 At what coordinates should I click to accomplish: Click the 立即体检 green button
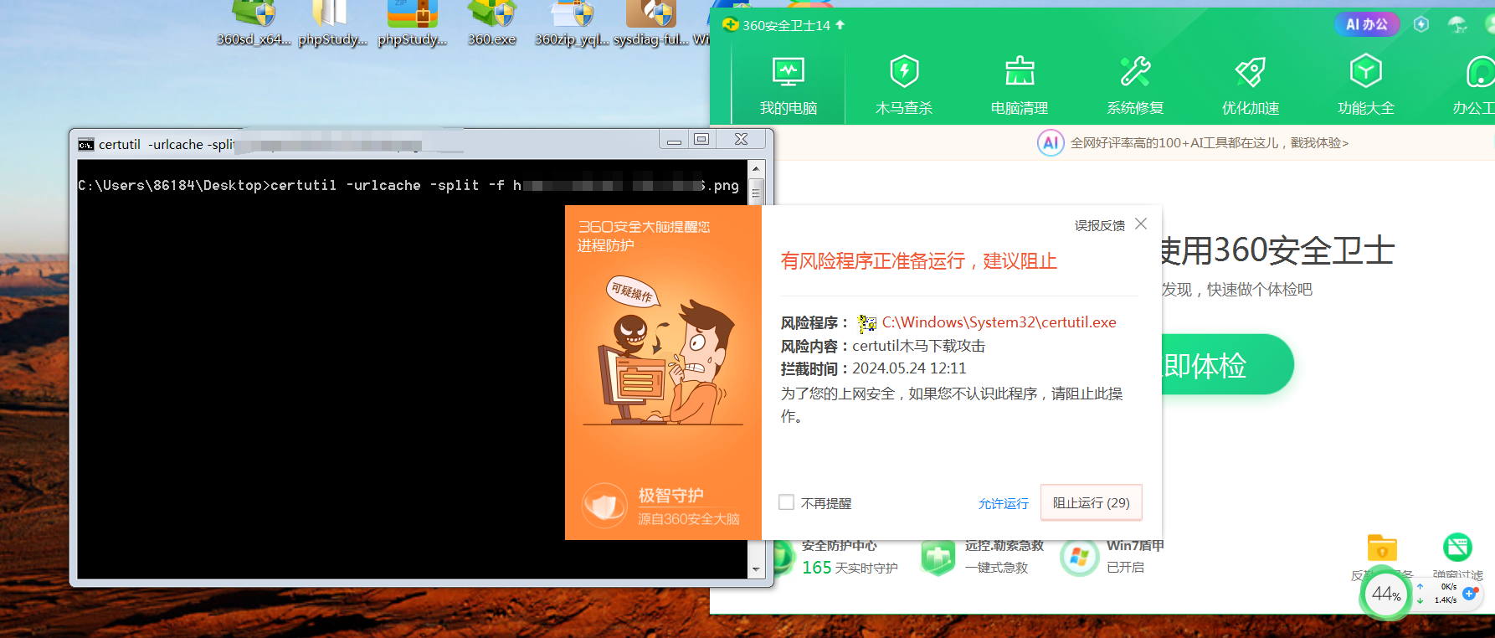click(1227, 365)
